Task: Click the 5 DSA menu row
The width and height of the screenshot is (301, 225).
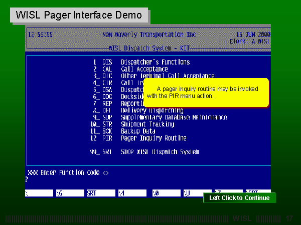Action: pyautogui.click(x=118, y=89)
